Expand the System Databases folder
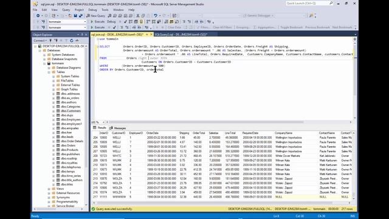The width and height of the screenshot is (389, 219). click(x=44, y=55)
